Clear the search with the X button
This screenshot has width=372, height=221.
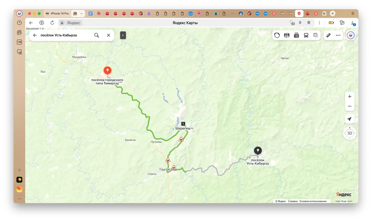108,35
